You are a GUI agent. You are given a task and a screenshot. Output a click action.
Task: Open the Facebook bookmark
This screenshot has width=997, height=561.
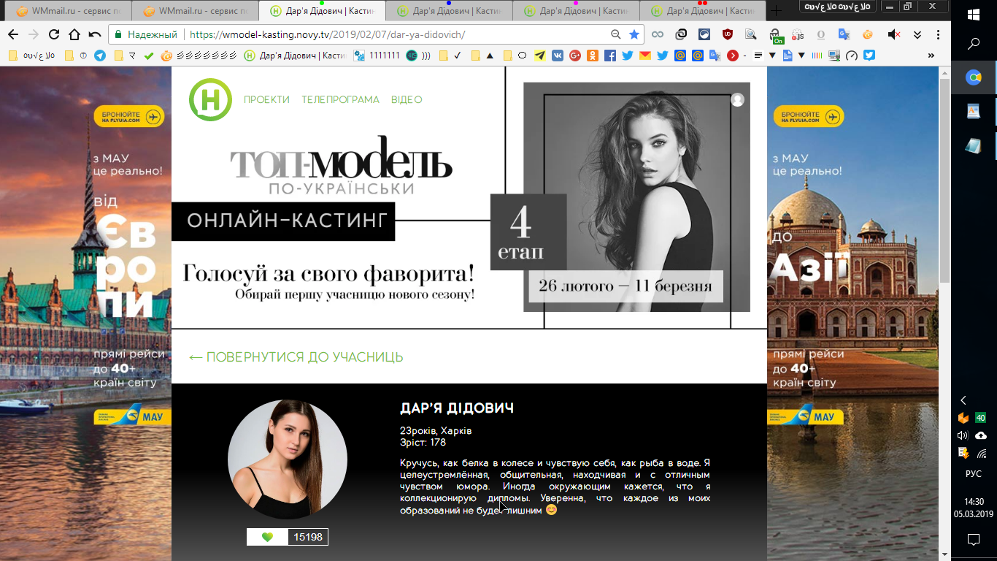(x=610, y=56)
